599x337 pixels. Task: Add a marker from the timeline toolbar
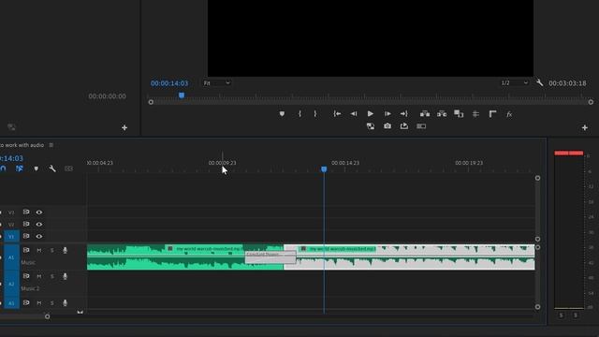[36, 168]
